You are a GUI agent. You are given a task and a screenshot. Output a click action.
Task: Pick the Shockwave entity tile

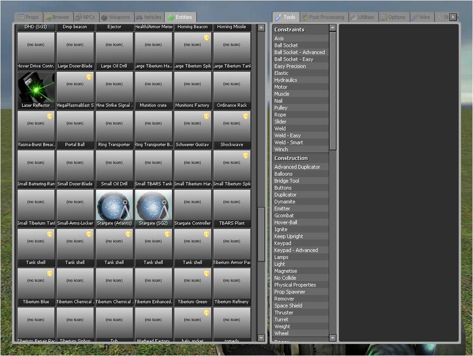point(232,129)
